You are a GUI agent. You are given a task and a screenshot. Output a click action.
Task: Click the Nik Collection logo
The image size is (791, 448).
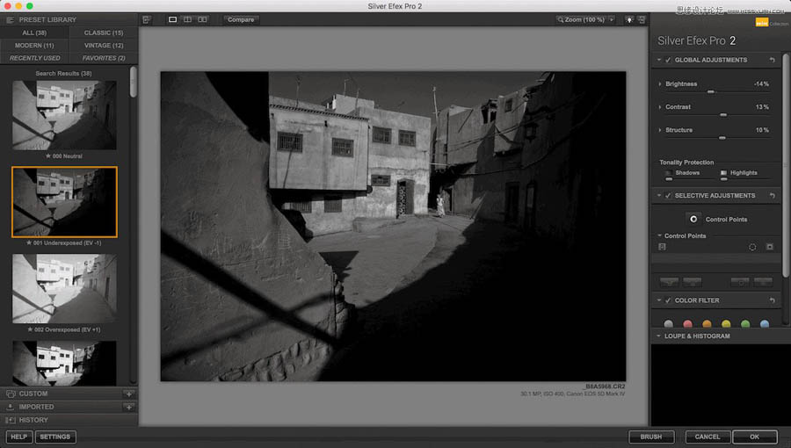(x=772, y=23)
